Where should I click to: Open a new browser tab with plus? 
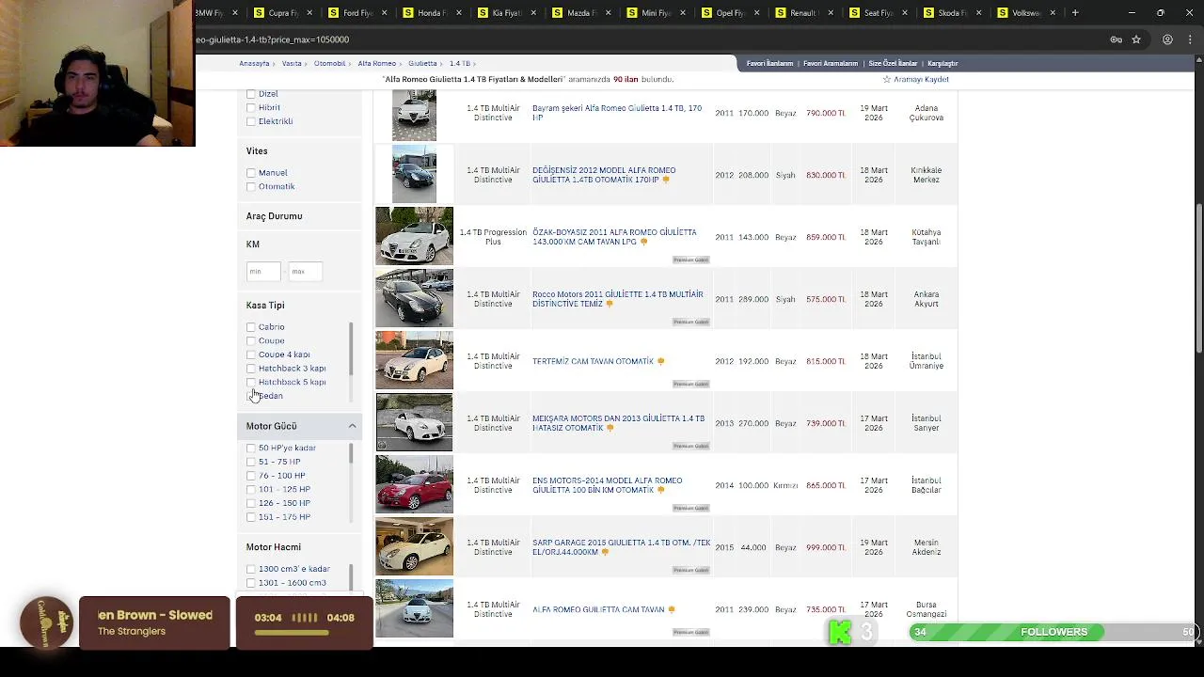[x=1075, y=12]
